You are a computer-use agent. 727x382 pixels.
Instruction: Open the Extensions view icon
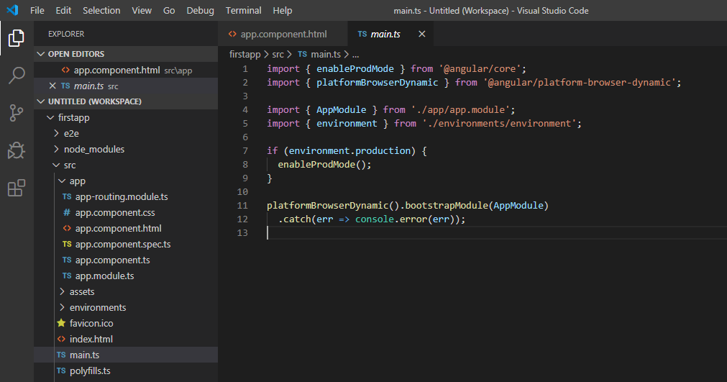pyautogui.click(x=17, y=188)
